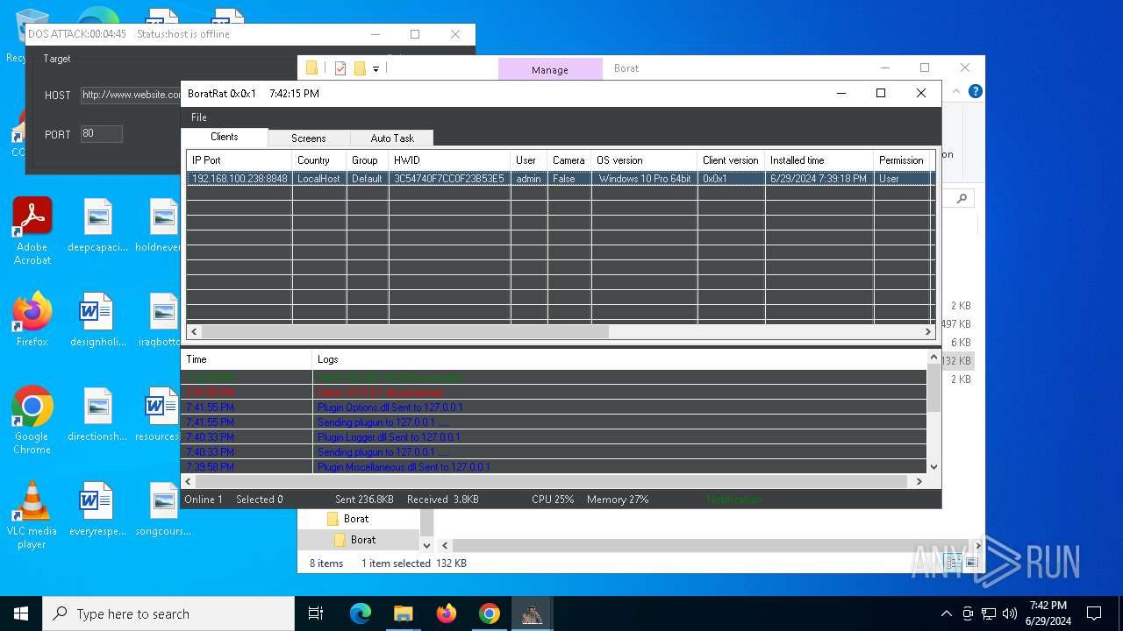Launch Microsoft Edge from taskbar

[361, 613]
